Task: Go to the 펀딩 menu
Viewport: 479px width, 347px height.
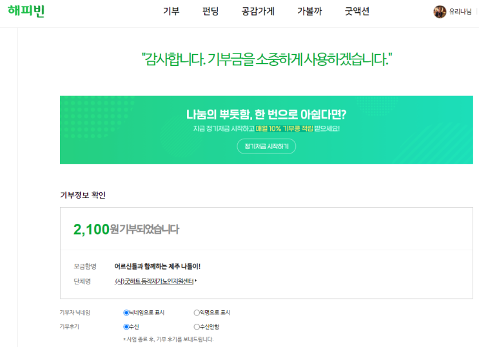Action: (x=210, y=12)
